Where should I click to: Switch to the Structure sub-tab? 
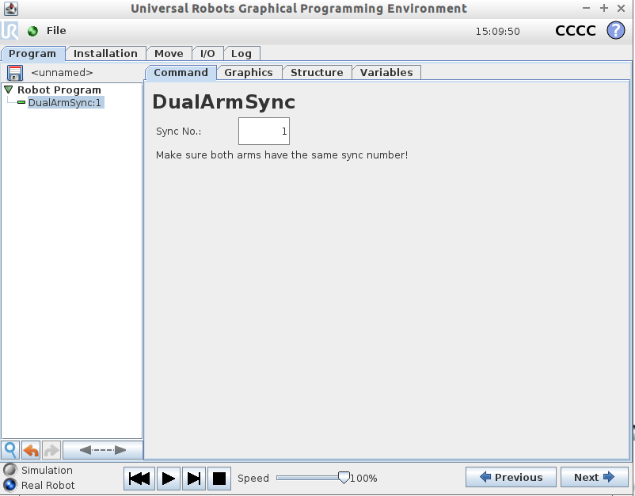(x=317, y=73)
